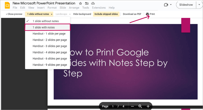Click the Print button
The width and height of the screenshot is (203, 110).
click(x=151, y=14)
